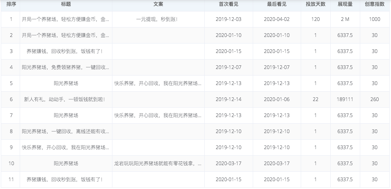Viewport: 391px width, 189px height.
Task: Click creative index 1000
Action: pos(375,19)
